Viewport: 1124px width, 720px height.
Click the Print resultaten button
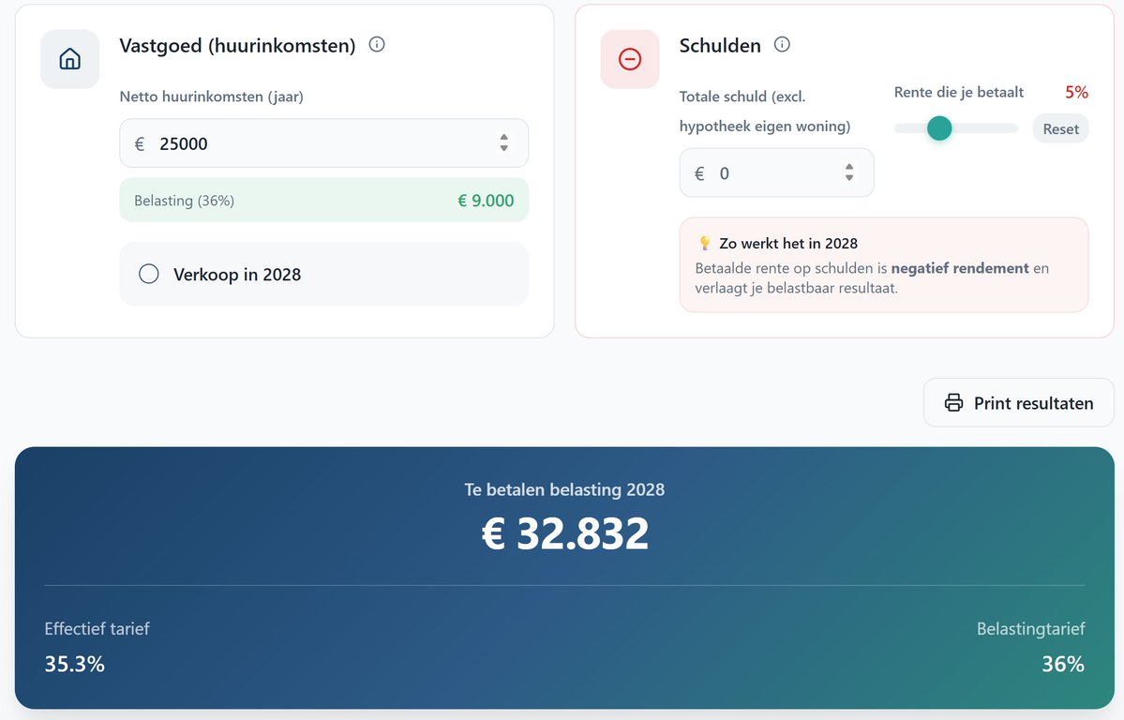tap(1019, 403)
